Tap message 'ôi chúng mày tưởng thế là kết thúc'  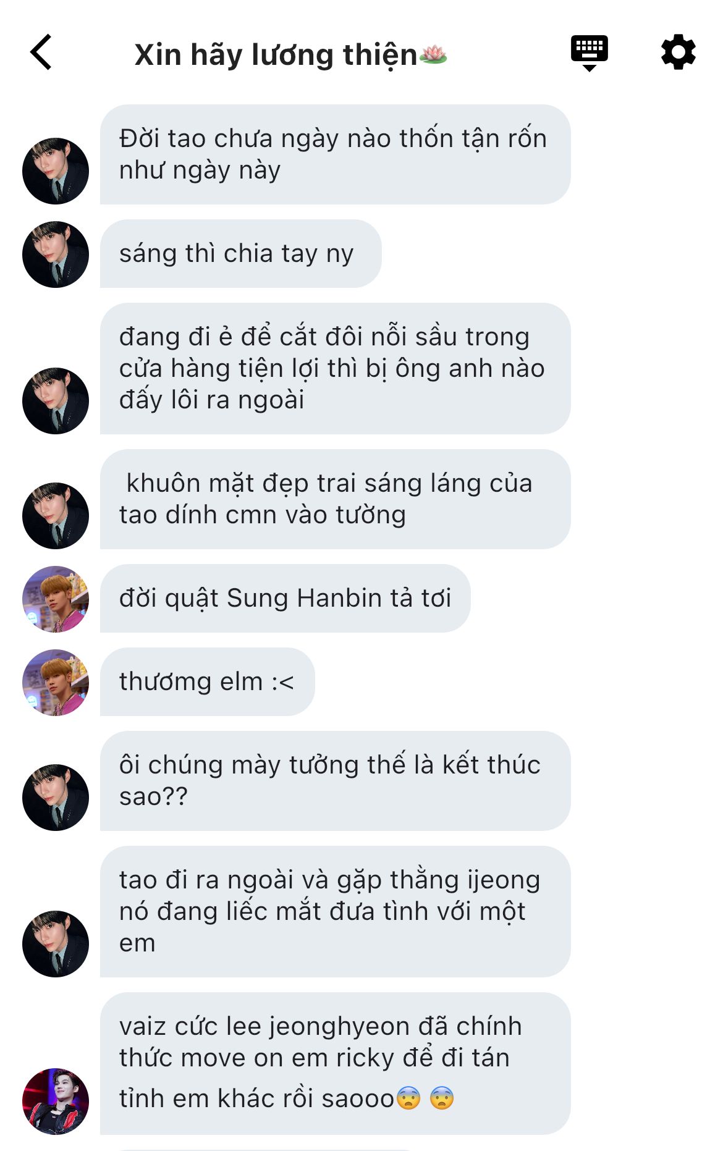point(335,781)
